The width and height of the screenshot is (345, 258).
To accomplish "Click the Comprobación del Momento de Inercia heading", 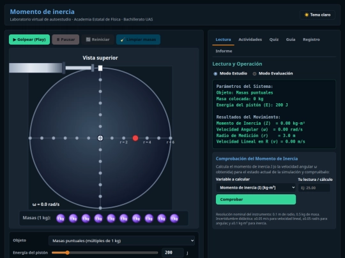I will click(x=257, y=159).
